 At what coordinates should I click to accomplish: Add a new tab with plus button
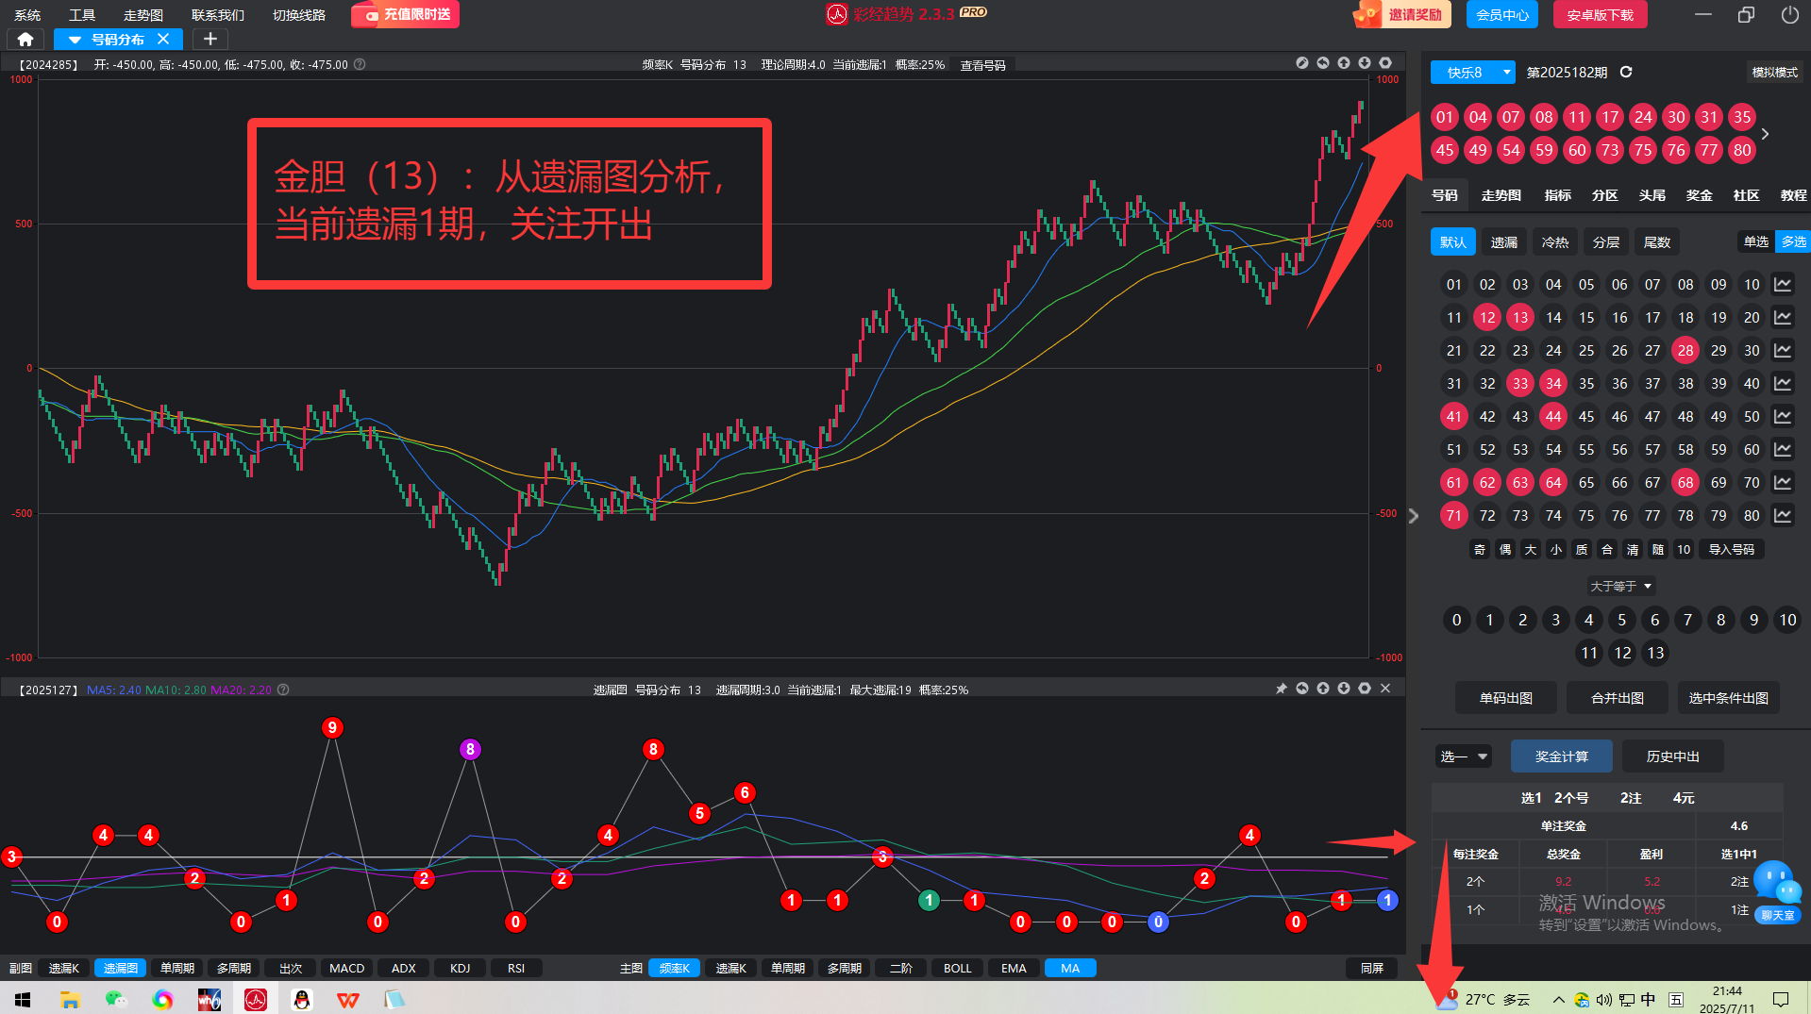click(x=210, y=40)
